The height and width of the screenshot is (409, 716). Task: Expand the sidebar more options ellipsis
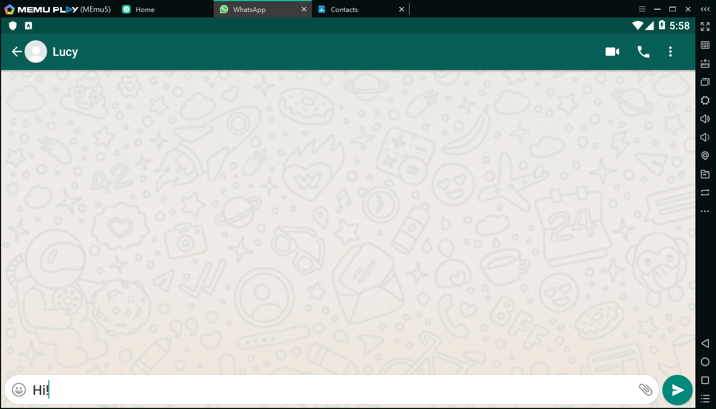[x=705, y=211]
